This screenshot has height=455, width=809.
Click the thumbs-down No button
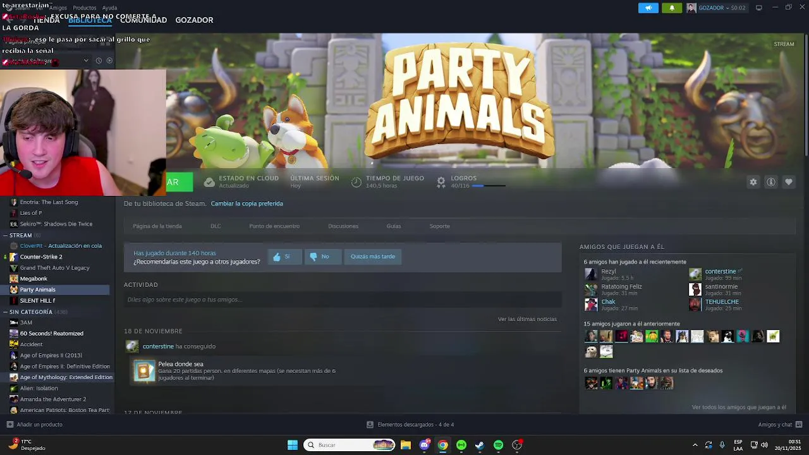[x=322, y=257]
